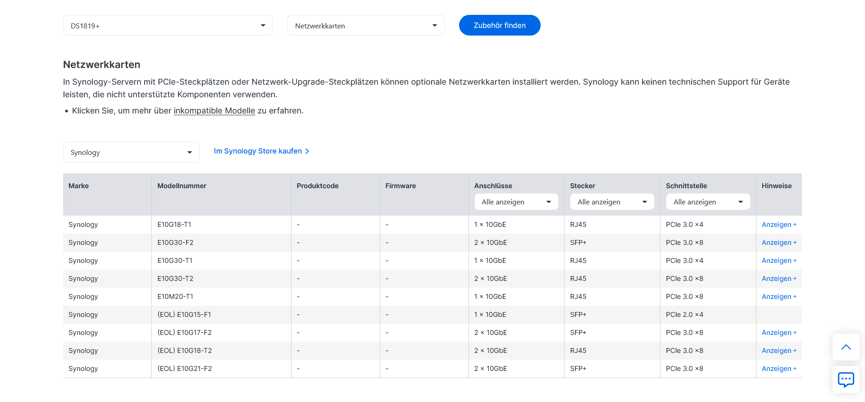The image size is (865, 402).
Task: Expand Anzeigen notes for (EOL) E10G18-T2
Action: pos(778,351)
